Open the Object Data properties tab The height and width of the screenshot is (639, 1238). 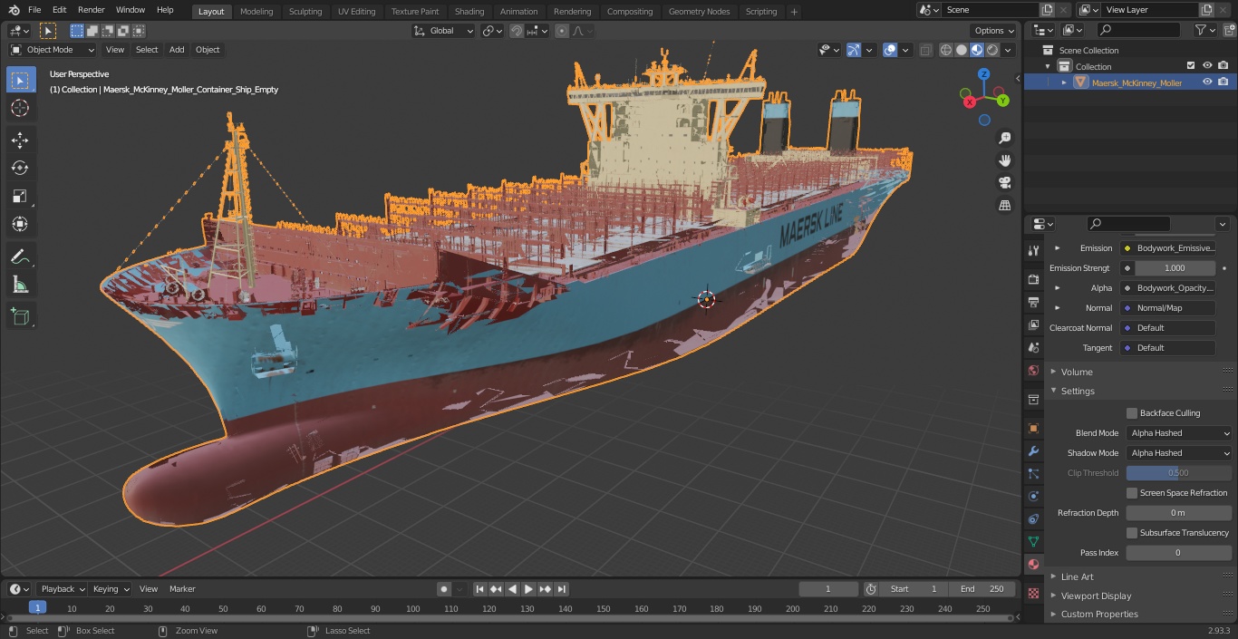tap(1033, 541)
